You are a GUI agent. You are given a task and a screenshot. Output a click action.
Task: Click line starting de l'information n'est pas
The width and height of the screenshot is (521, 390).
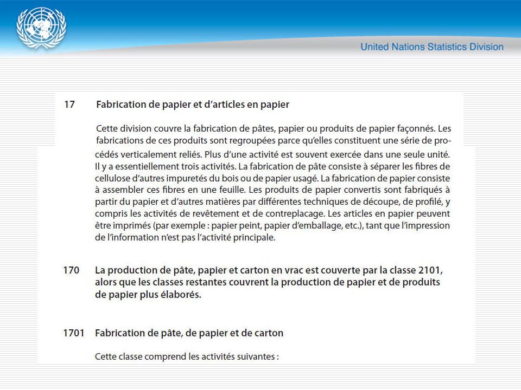click(185, 237)
